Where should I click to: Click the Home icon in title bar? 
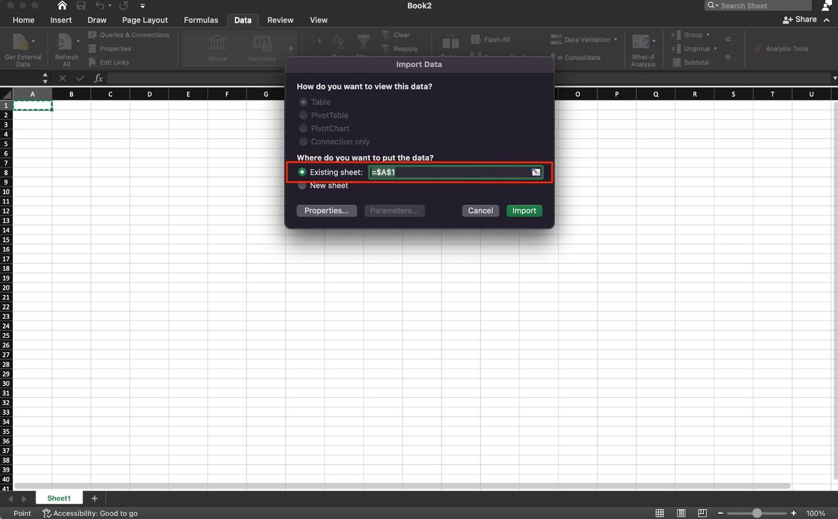(x=62, y=6)
